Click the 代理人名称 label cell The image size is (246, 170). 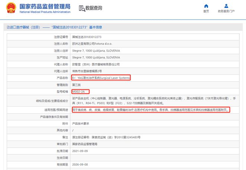point(39,64)
